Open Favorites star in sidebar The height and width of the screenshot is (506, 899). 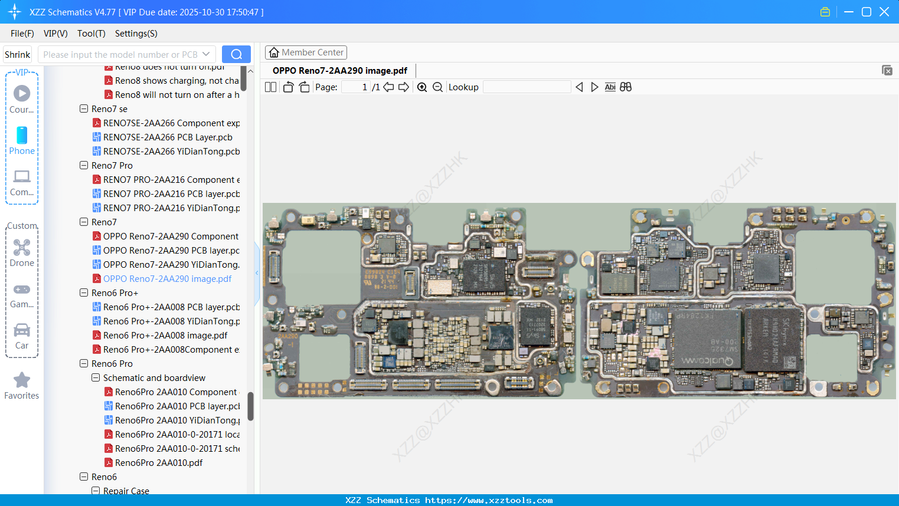22,386
